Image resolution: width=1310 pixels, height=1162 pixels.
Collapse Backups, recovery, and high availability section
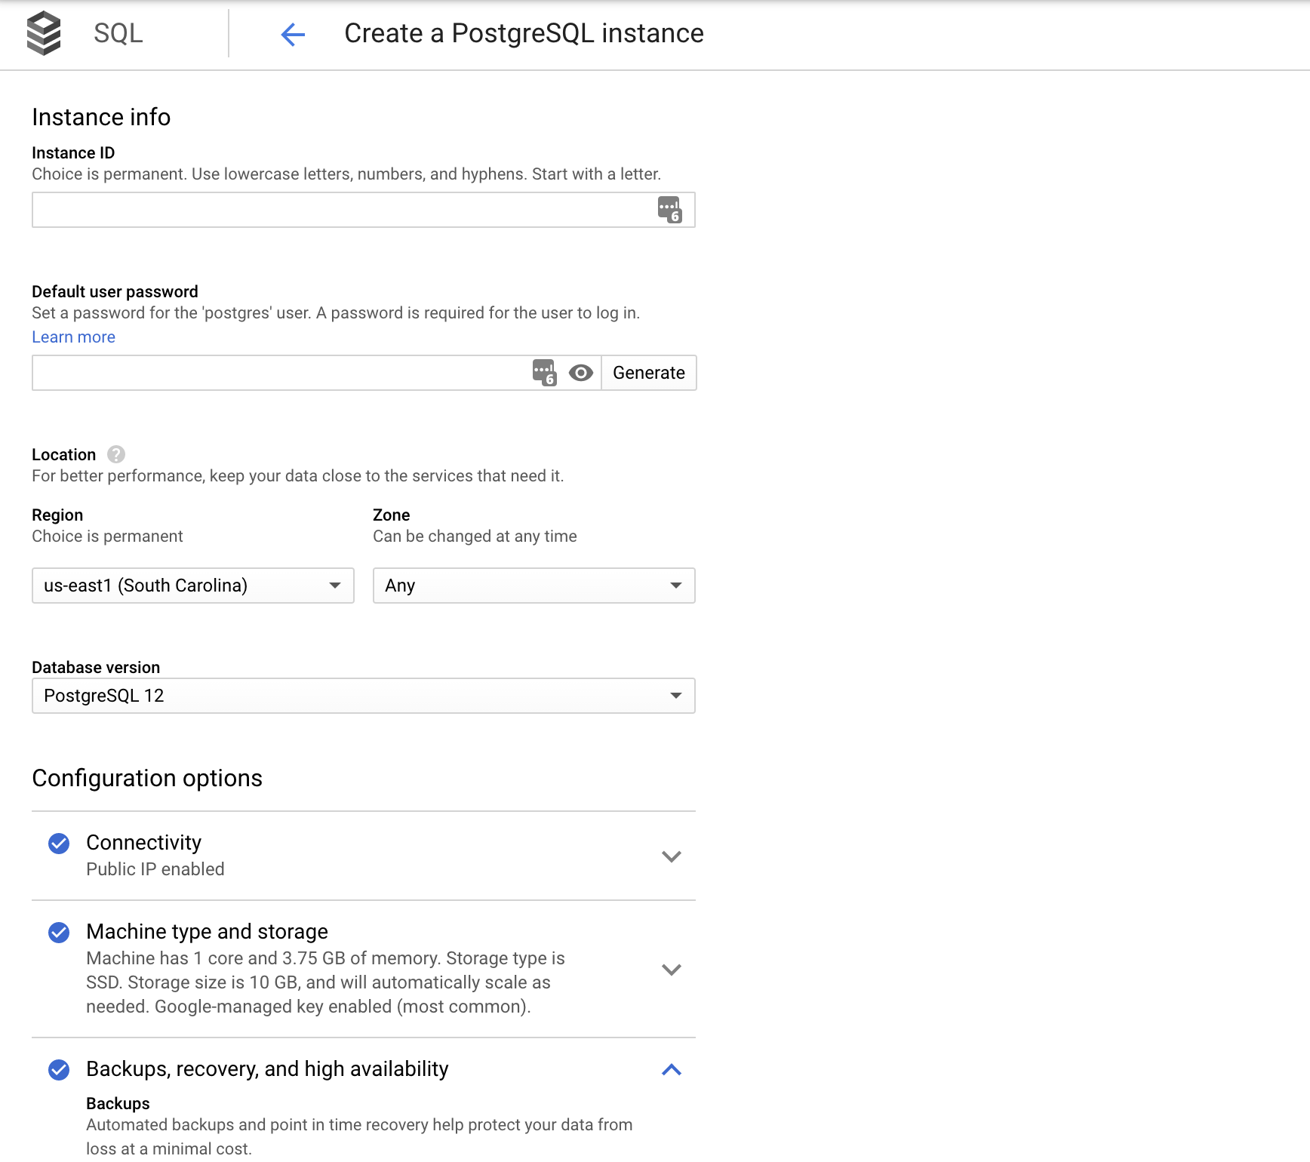(x=671, y=1070)
